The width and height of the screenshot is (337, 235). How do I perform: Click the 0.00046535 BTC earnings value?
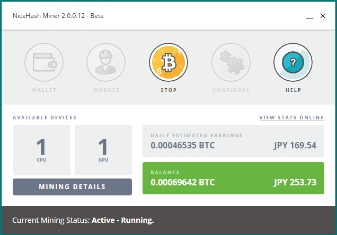click(x=183, y=145)
